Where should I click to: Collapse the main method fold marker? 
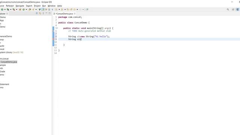[57, 28]
